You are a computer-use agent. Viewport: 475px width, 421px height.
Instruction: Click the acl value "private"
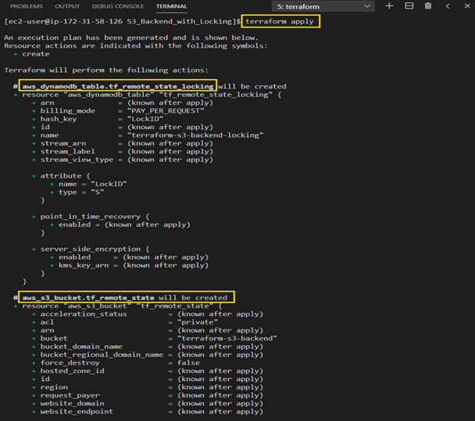point(198,322)
